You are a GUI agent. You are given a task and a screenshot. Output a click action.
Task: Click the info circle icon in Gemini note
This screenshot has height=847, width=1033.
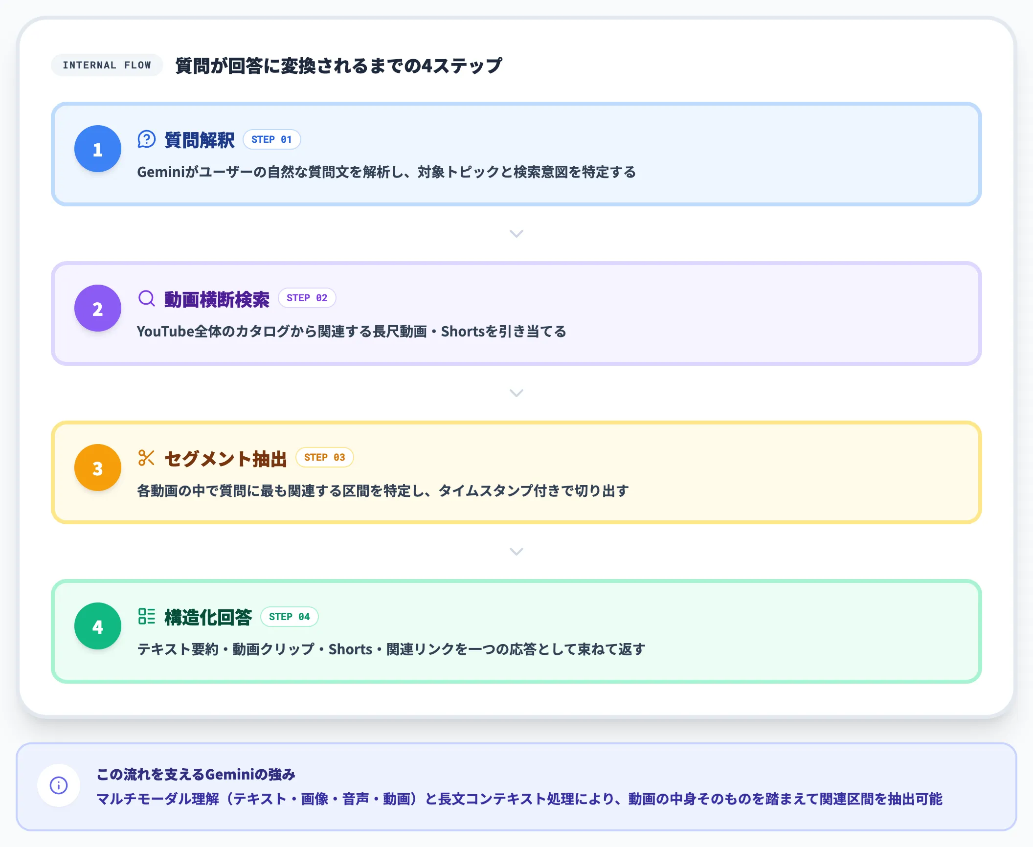(x=59, y=785)
